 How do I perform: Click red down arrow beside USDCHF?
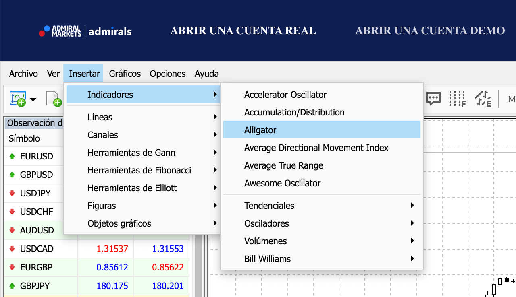tap(12, 212)
